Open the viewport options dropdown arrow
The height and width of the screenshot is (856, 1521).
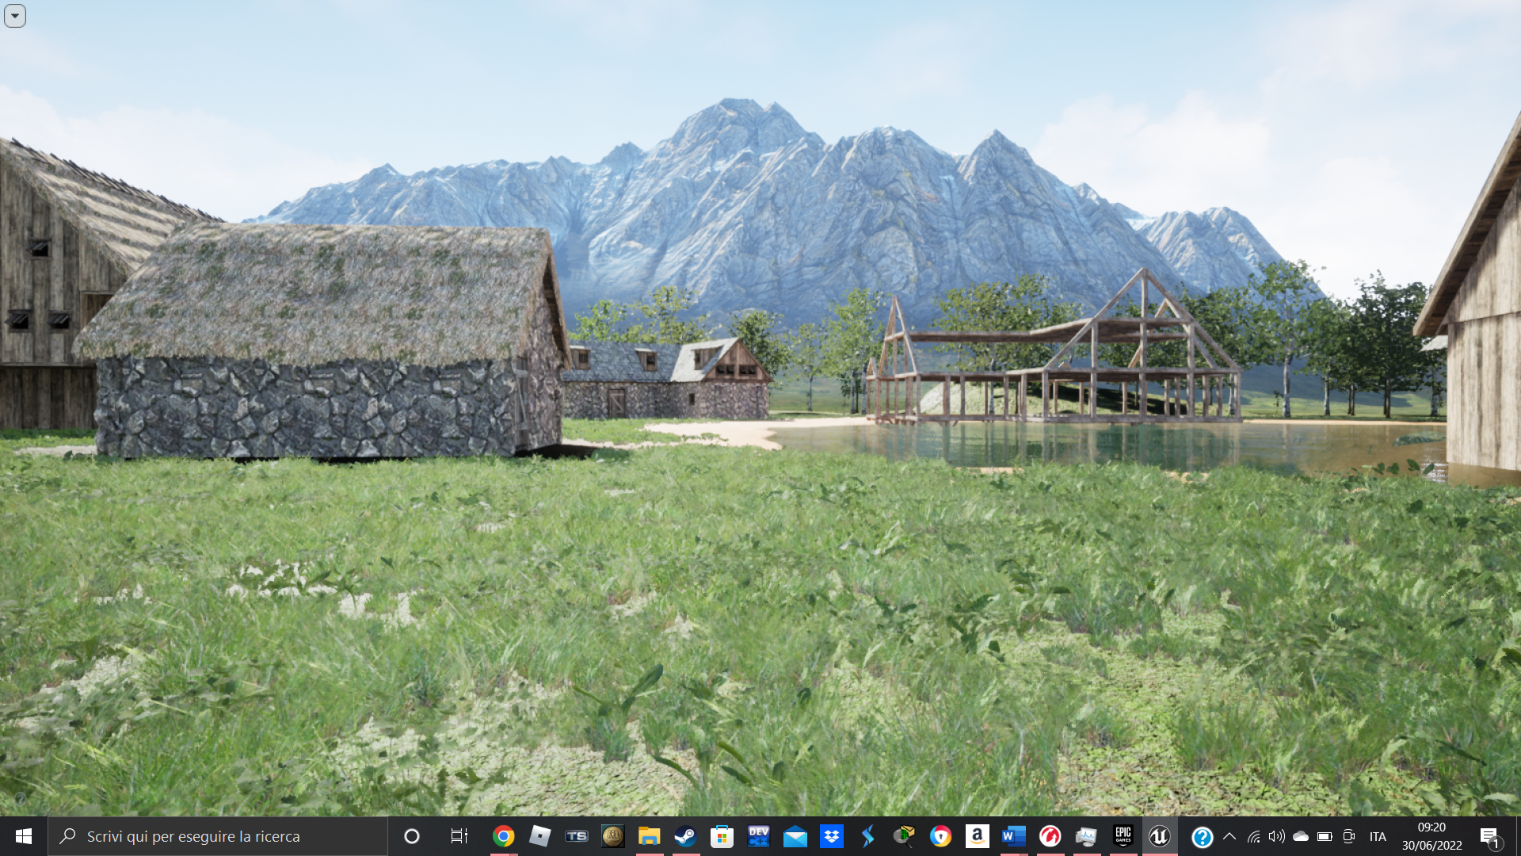tap(15, 16)
